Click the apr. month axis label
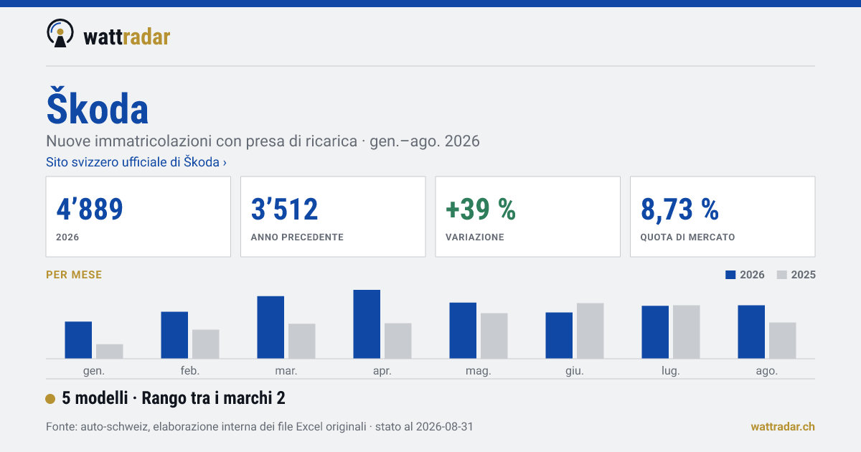This screenshot has height=452, width=861. tap(382, 371)
